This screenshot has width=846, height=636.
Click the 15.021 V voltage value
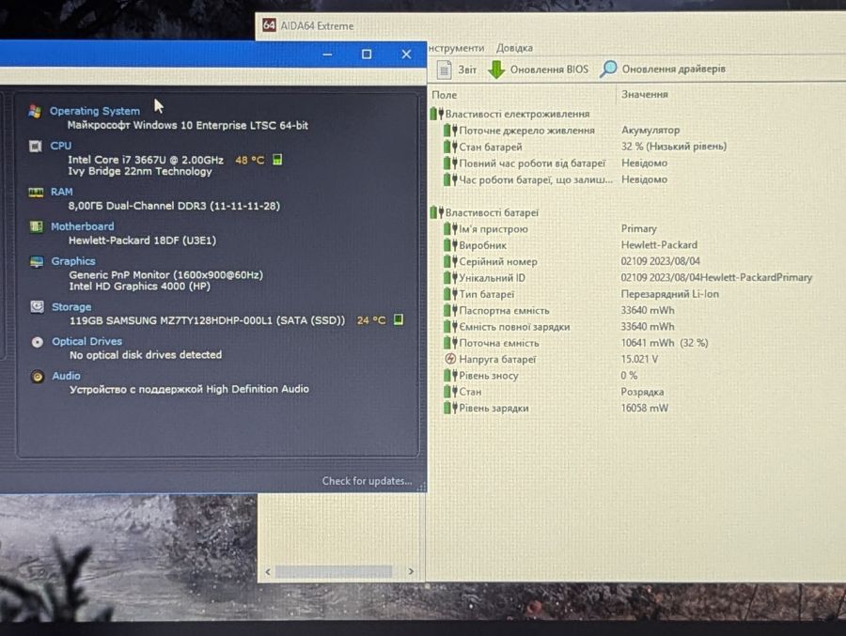point(639,359)
